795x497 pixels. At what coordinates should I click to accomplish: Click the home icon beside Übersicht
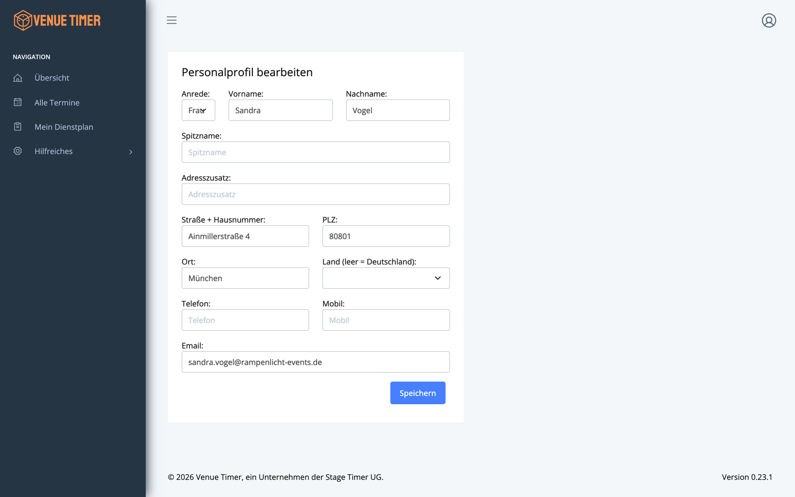(18, 78)
